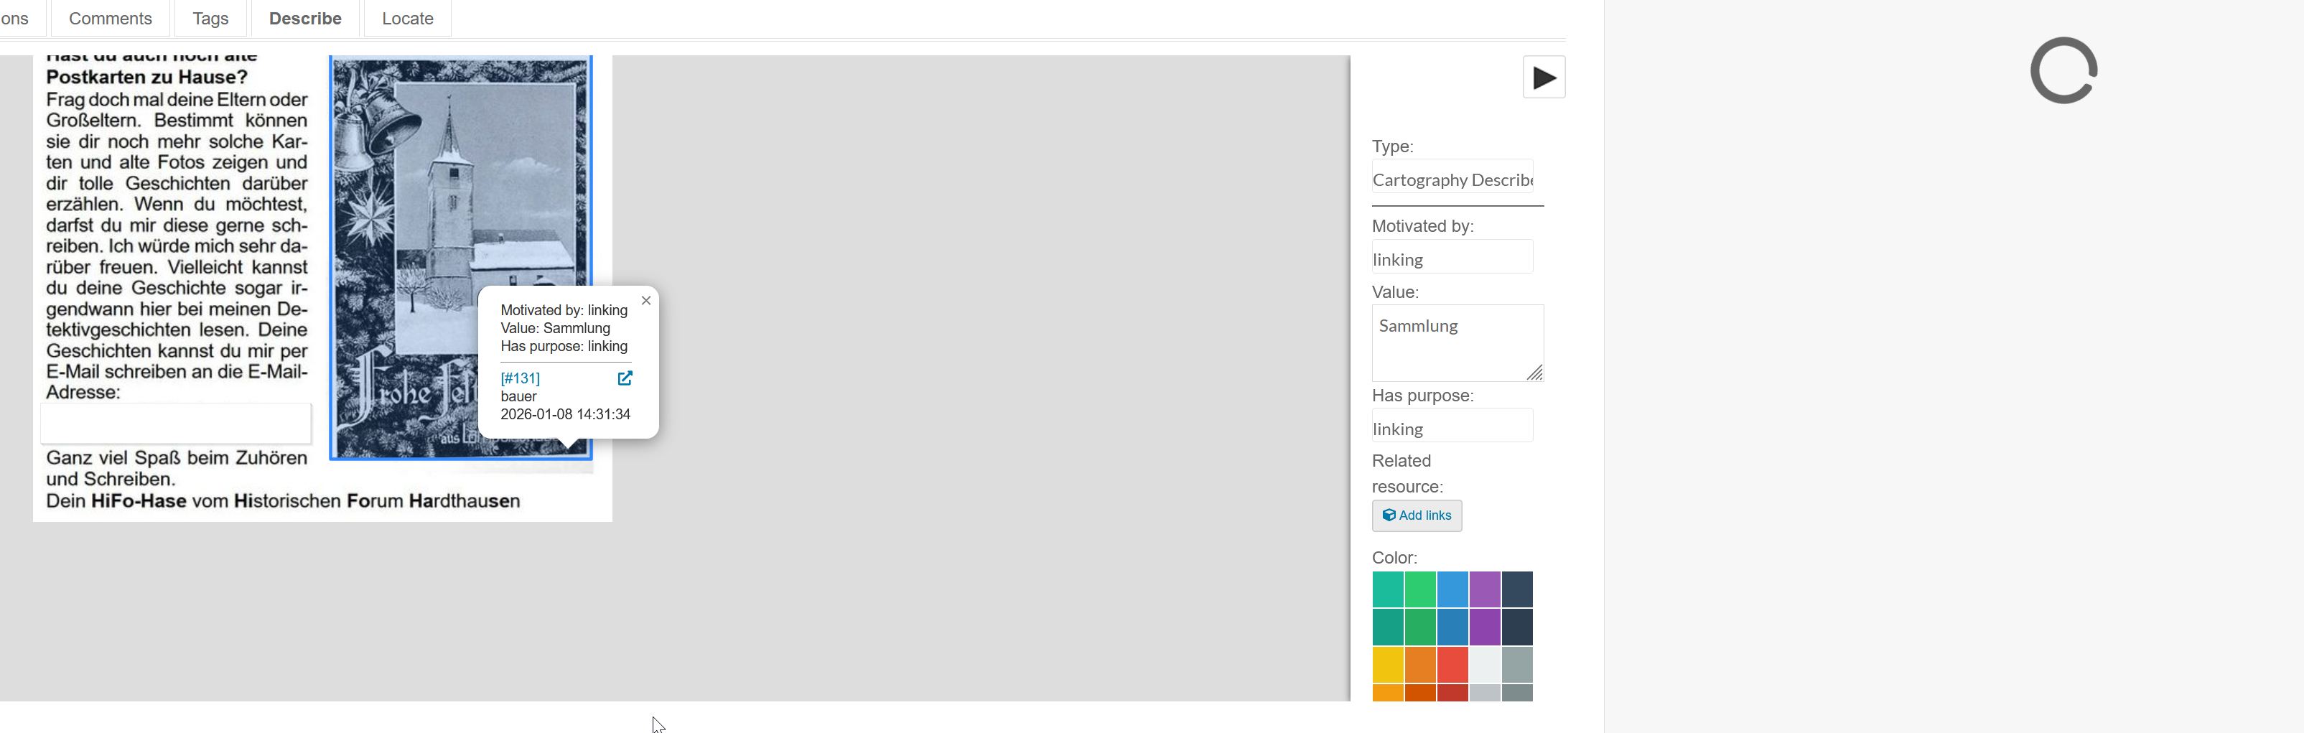Open the Tags tab

(x=210, y=19)
